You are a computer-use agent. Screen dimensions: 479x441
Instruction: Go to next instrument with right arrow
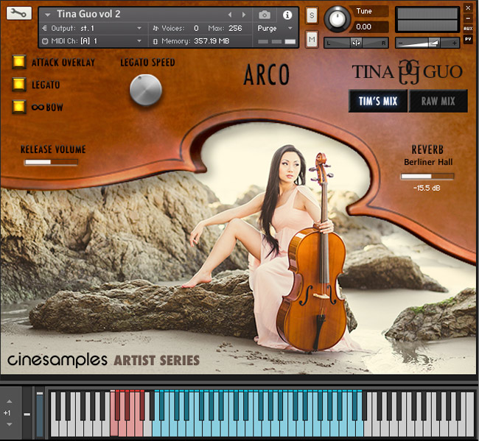(x=243, y=15)
